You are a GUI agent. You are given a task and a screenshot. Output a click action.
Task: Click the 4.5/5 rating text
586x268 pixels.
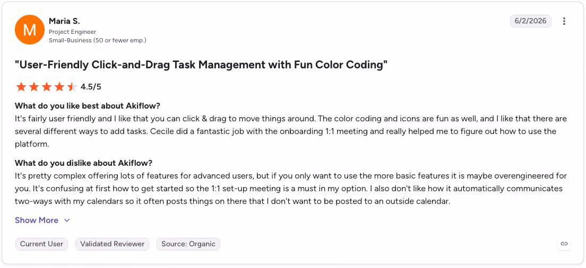click(x=91, y=87)
